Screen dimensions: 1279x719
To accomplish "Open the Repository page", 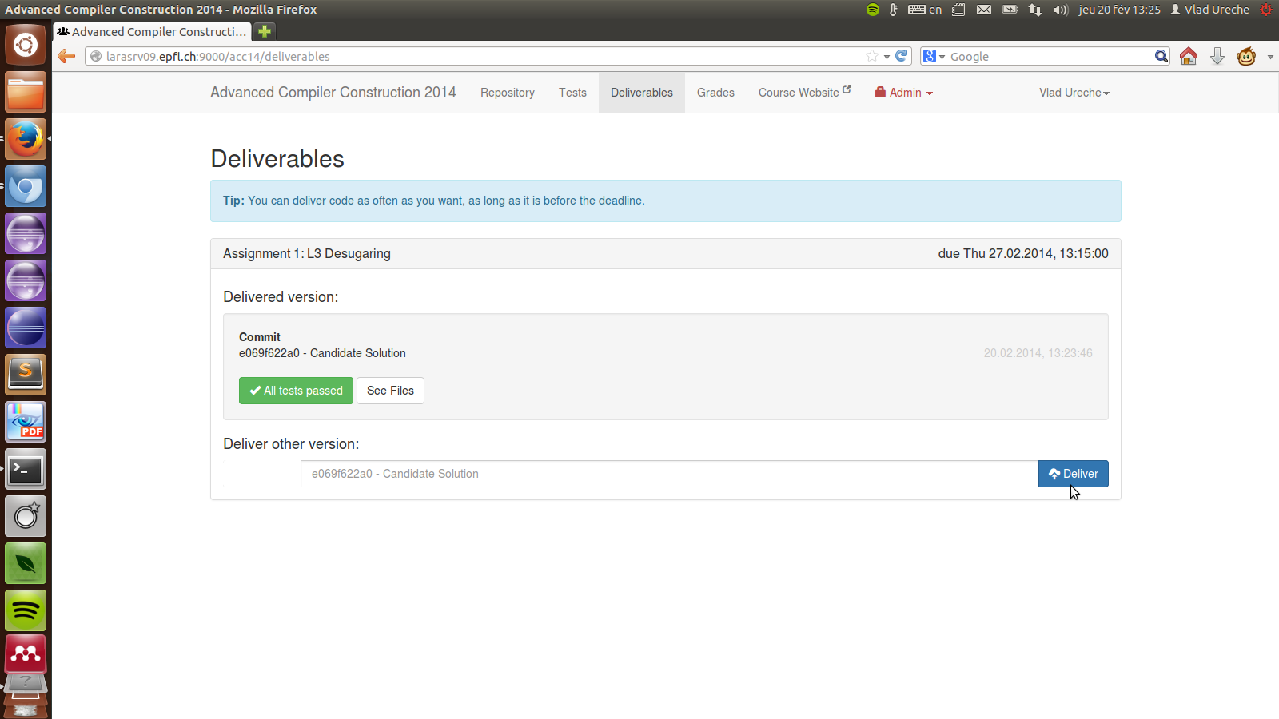I will coord(508,93).
